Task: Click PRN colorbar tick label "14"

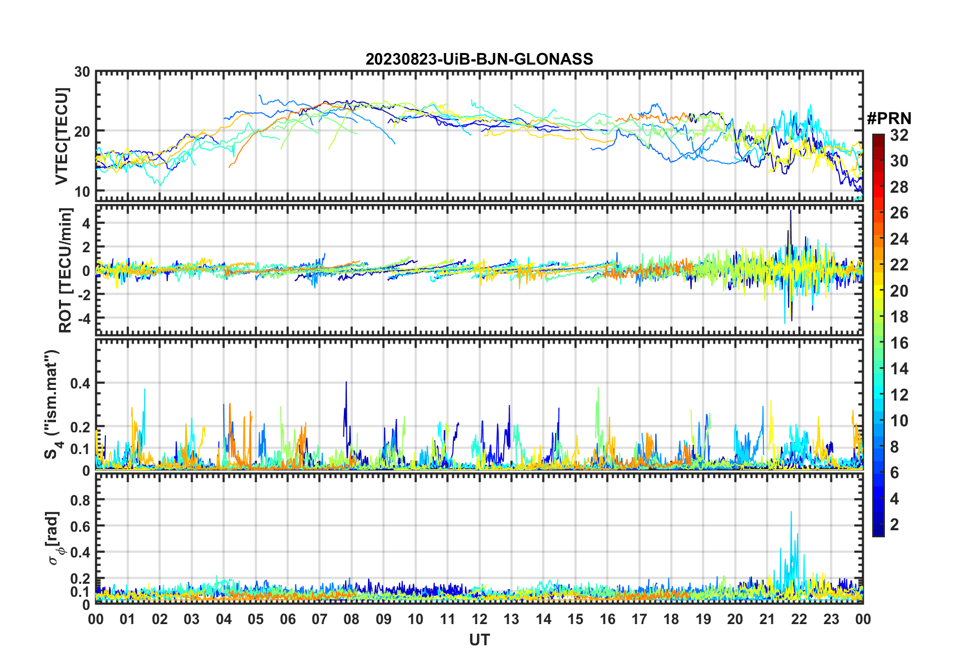Action: (x=899, y=369)
